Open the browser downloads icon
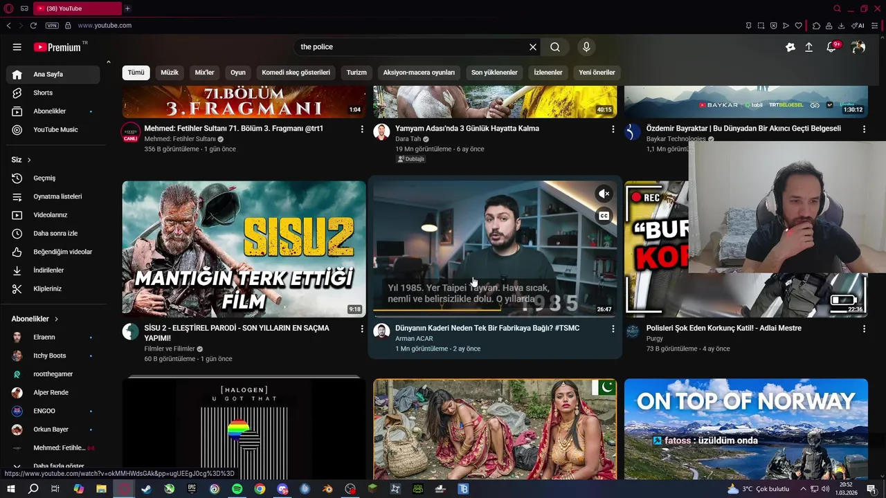This screenshot has width=886, height=498. point(841,26)
